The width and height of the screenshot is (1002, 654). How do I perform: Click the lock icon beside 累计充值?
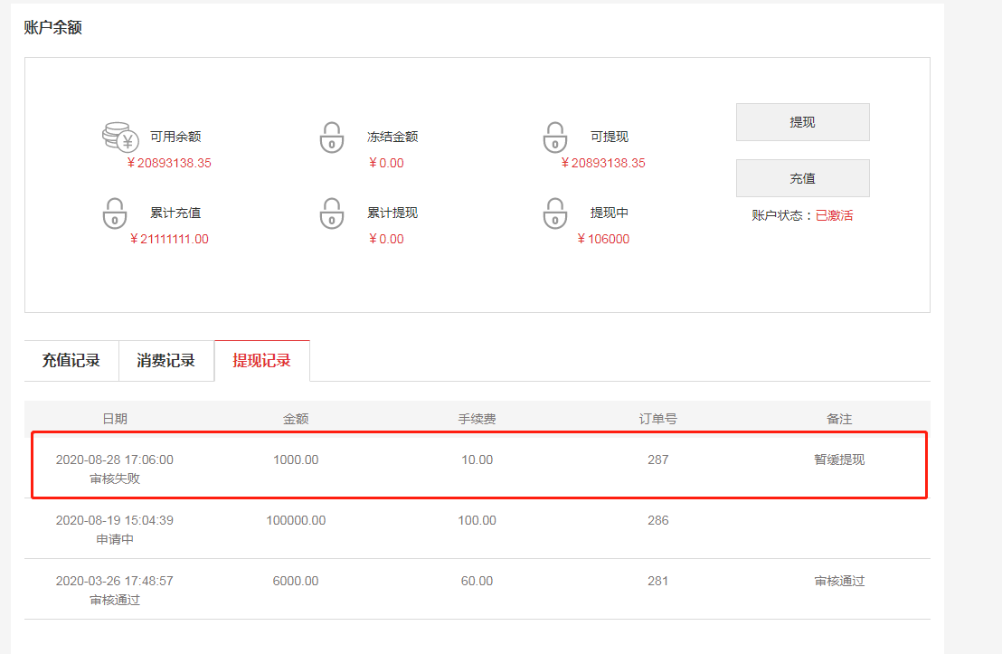coord(115,213)
